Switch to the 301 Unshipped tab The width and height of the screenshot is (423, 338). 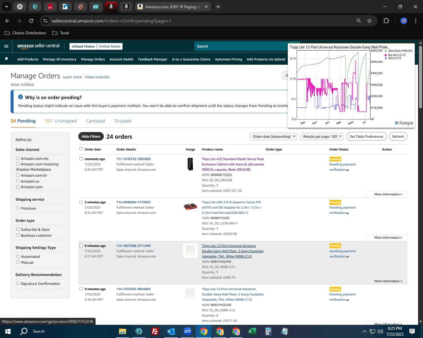tap(61, 121)
